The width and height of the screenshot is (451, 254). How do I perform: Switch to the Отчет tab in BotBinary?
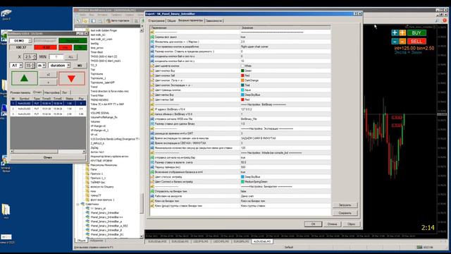pyautogui.click(x=37, y=92)
